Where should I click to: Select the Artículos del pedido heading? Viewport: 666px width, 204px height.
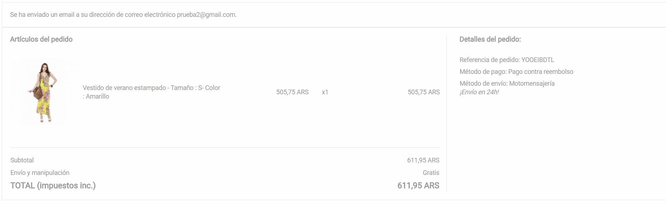tap(41, 39)
